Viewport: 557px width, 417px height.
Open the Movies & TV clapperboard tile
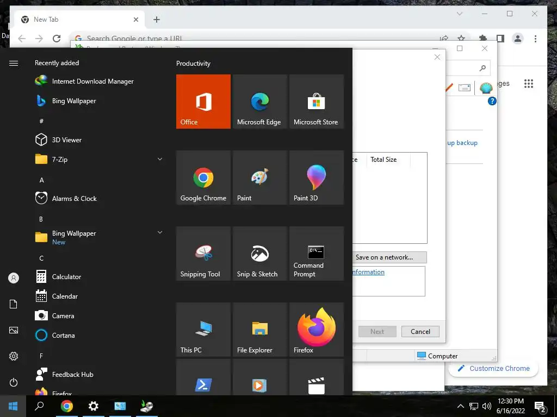317,377
